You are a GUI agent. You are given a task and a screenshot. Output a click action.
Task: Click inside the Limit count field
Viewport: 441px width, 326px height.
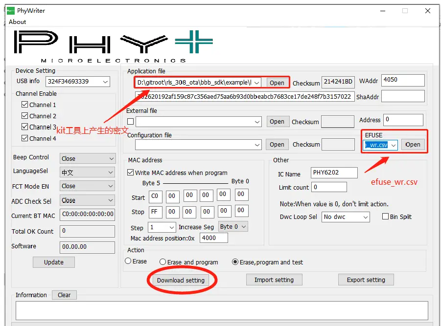coord(329,187)
